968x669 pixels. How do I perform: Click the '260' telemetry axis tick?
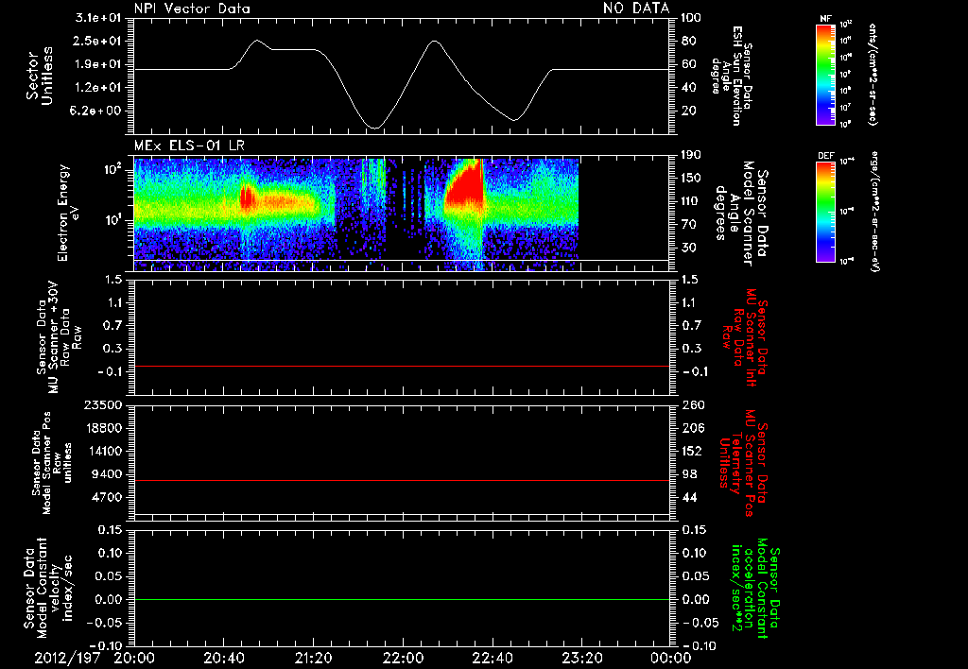692,405
